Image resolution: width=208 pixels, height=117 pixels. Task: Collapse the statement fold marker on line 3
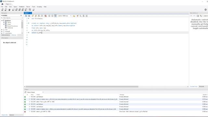click(x=29, y=23)
